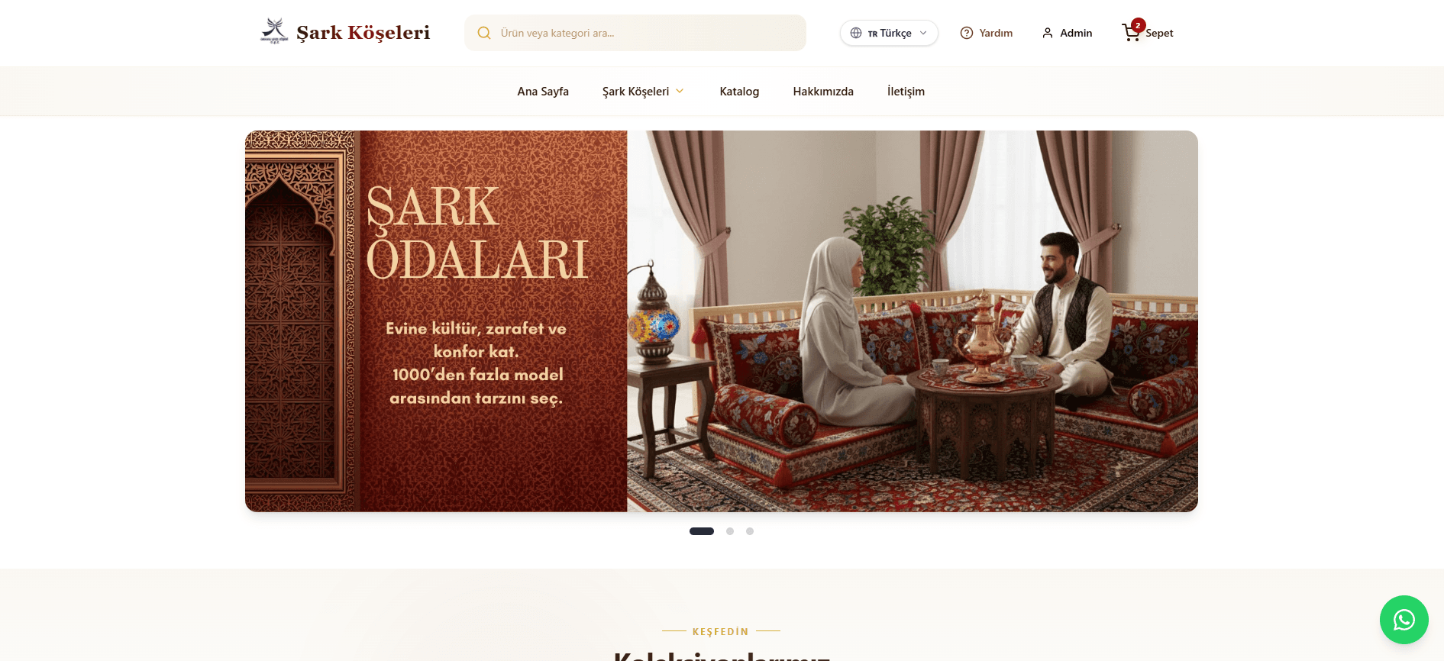Expand the Şark Köşeleri nav submenu chevron
This screenshot has height=661, width=1444.
(x=680, y=91)
